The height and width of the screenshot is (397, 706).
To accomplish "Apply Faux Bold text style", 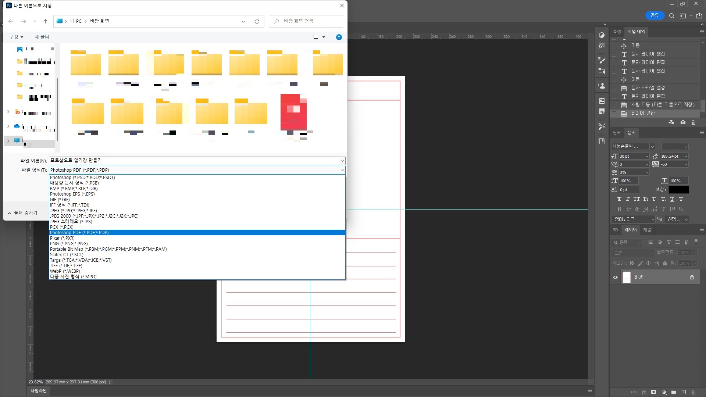I will point(619,199).
